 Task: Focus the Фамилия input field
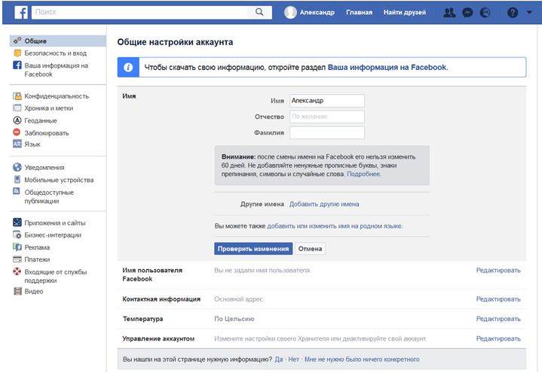coord(327,132)
